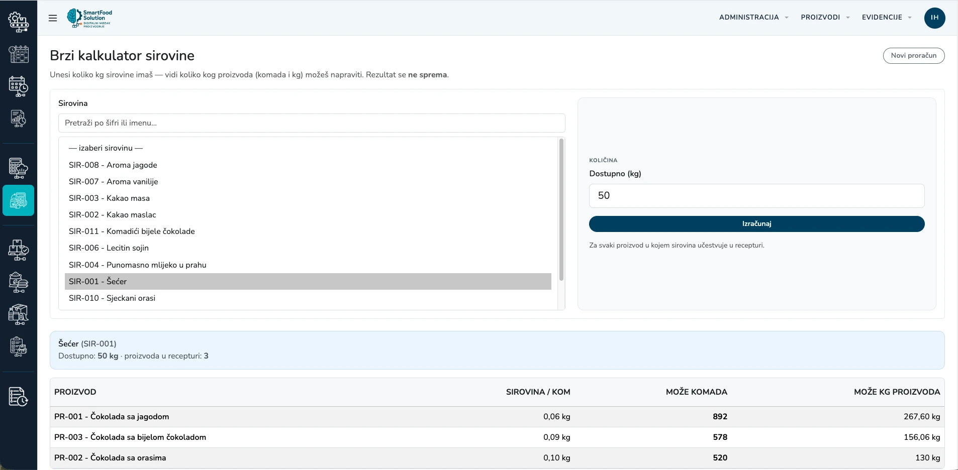Click the PR-001 - Čokolada sa jagodom row
This screenshot has height=470, width=958.
497,417
